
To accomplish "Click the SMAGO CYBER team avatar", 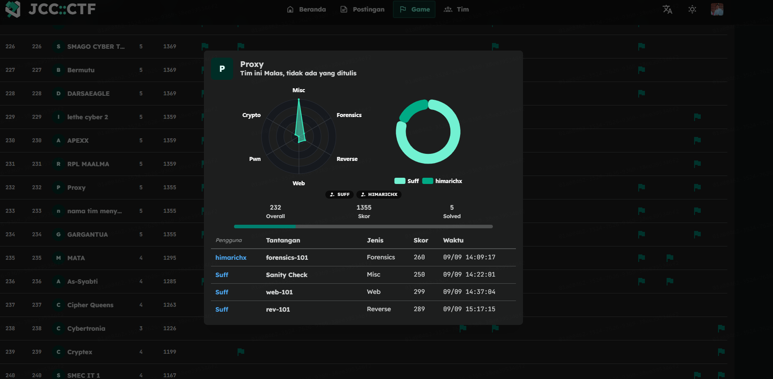I will [x=58, y=47].
